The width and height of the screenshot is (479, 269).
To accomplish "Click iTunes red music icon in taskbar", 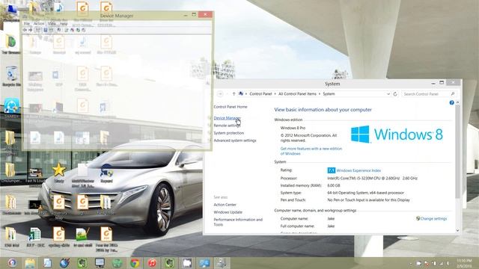I will point(152,263).
